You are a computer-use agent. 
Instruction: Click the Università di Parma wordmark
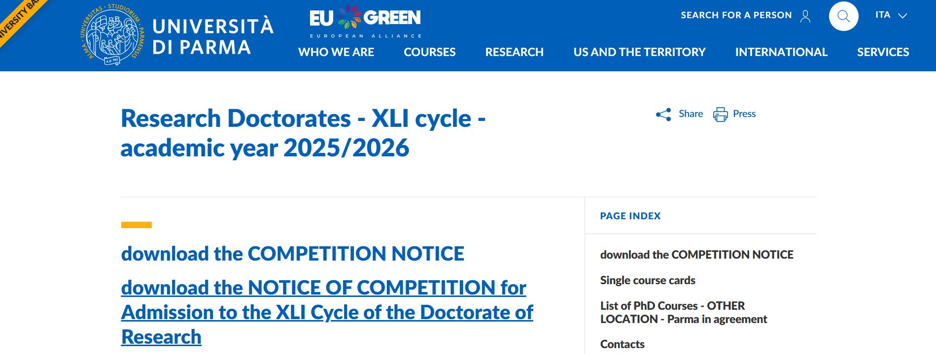(212, 37)
